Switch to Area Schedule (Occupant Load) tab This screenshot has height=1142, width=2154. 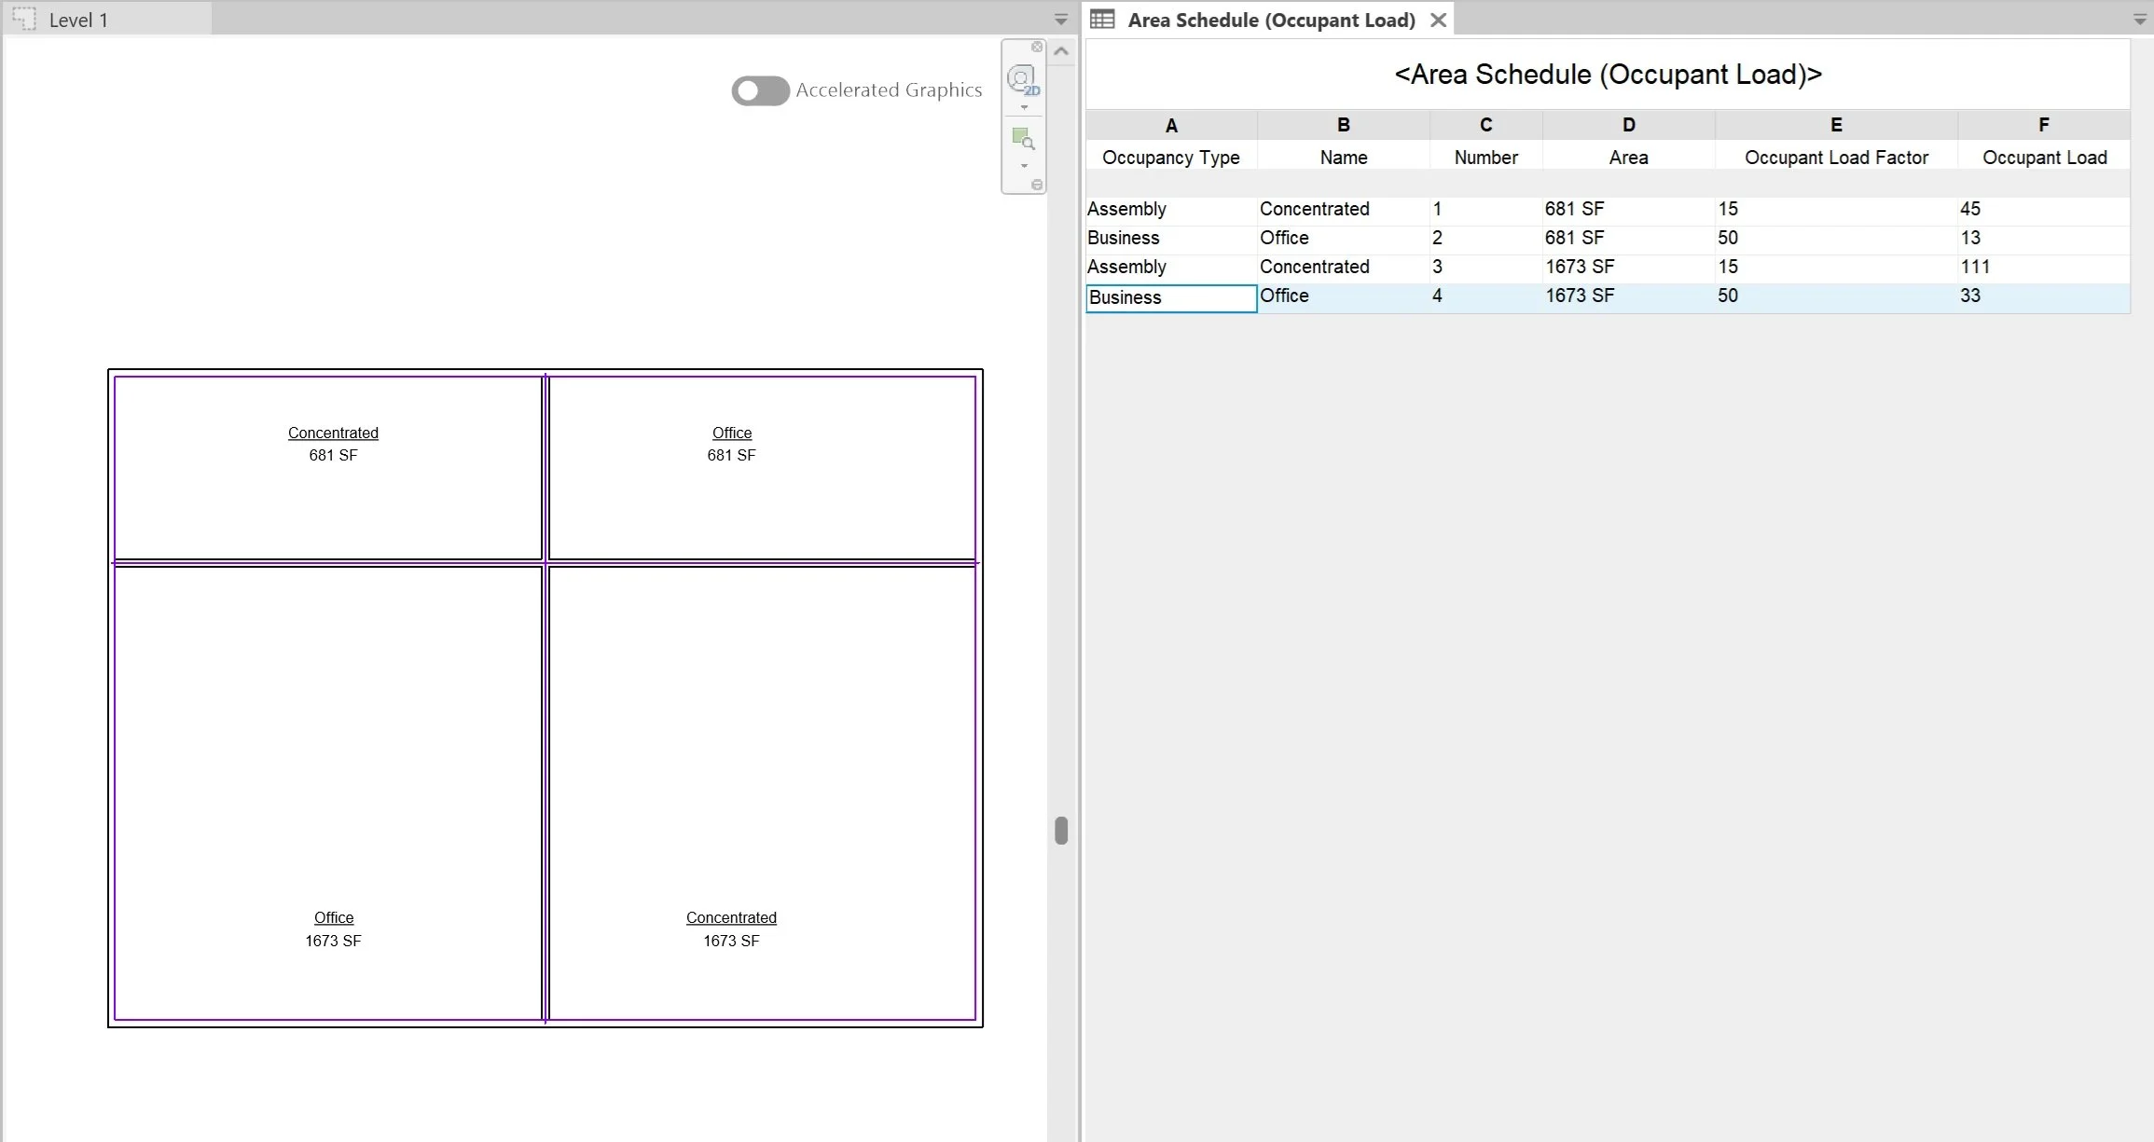click(1270, 20)
